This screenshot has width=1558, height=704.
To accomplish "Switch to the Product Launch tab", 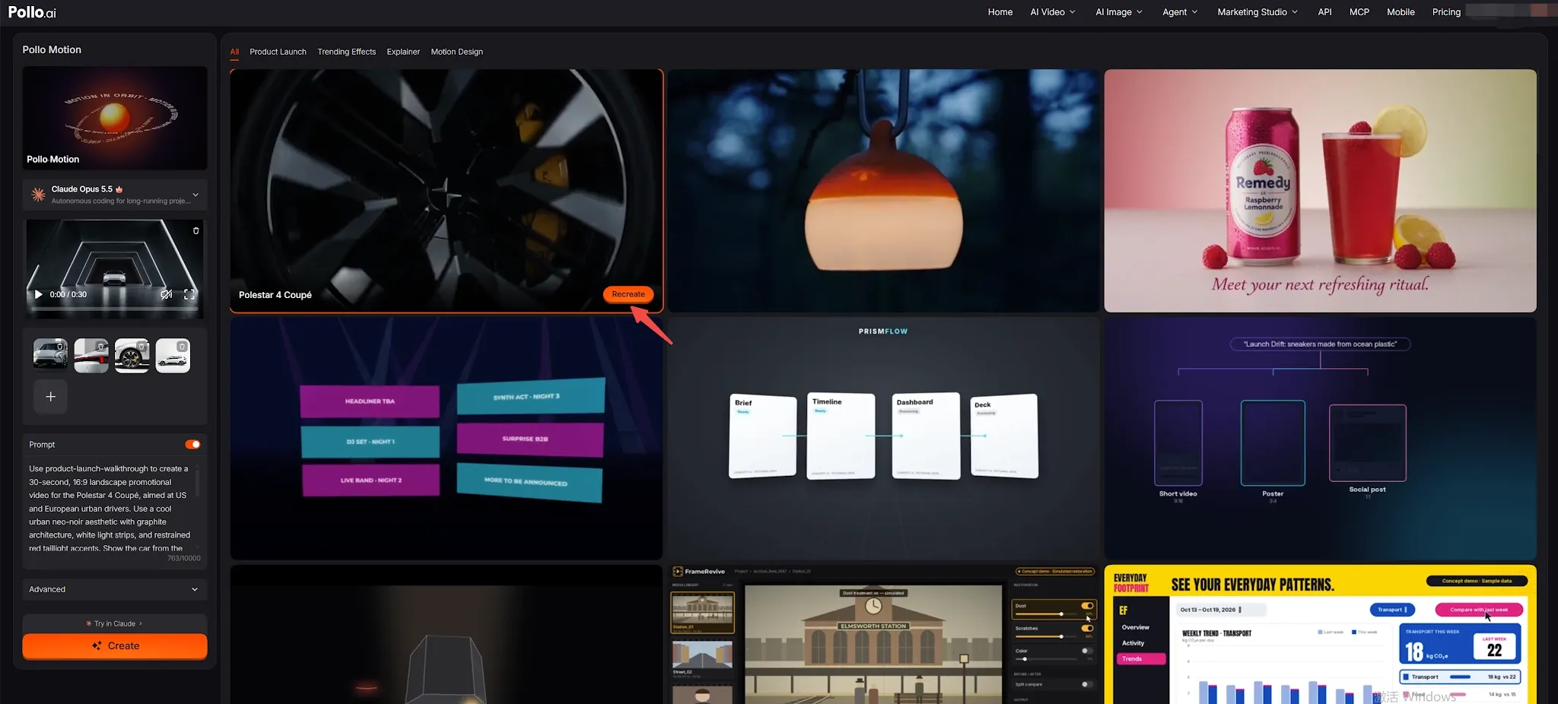I will (x=278, y=52).
